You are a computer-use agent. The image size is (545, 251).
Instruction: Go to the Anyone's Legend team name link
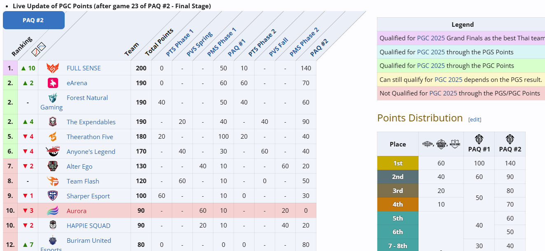click(91, 152)
